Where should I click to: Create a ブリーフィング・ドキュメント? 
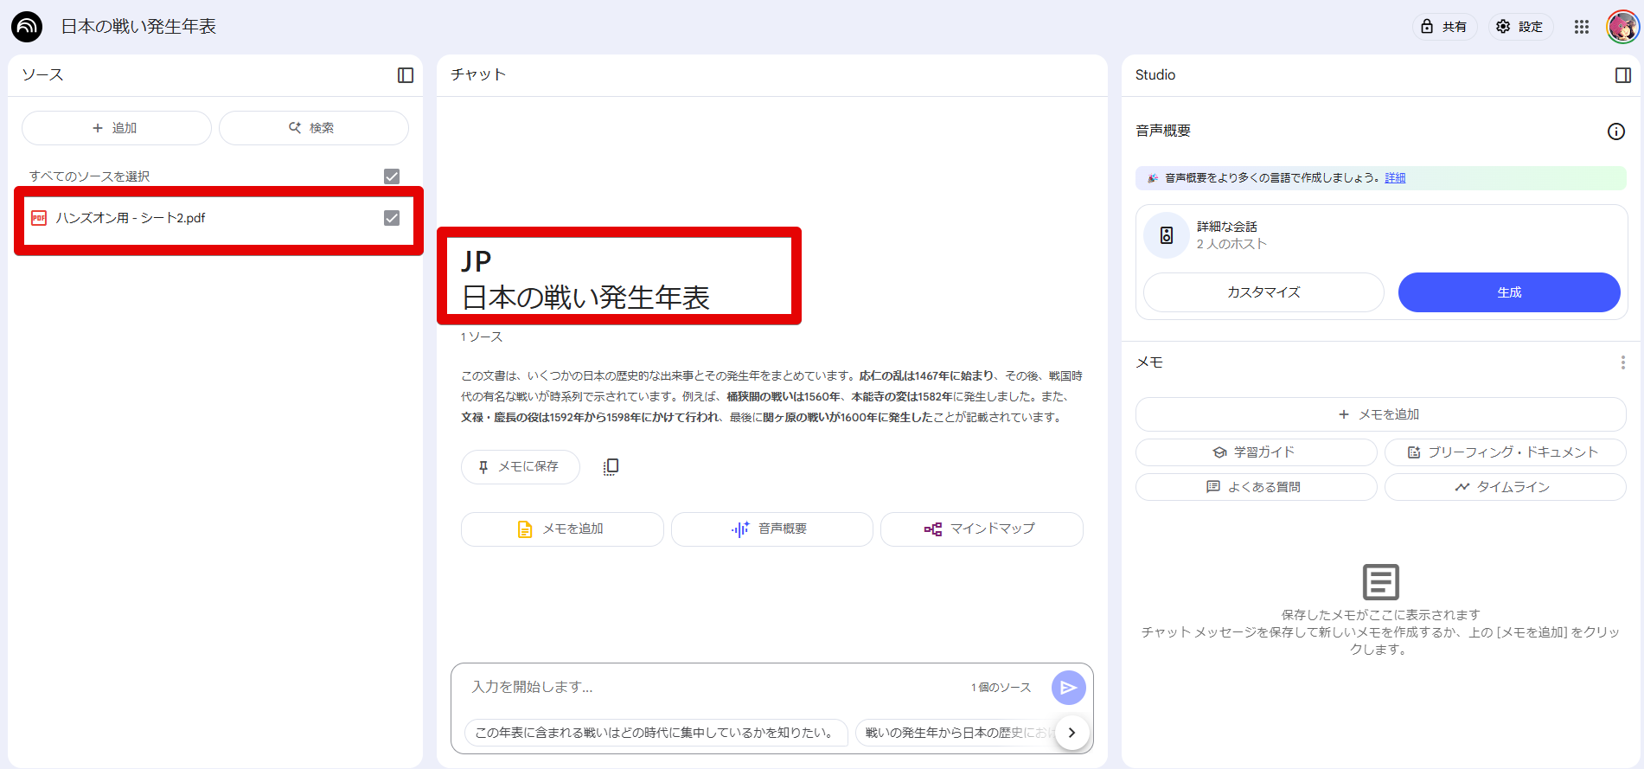click(1505, 452)
